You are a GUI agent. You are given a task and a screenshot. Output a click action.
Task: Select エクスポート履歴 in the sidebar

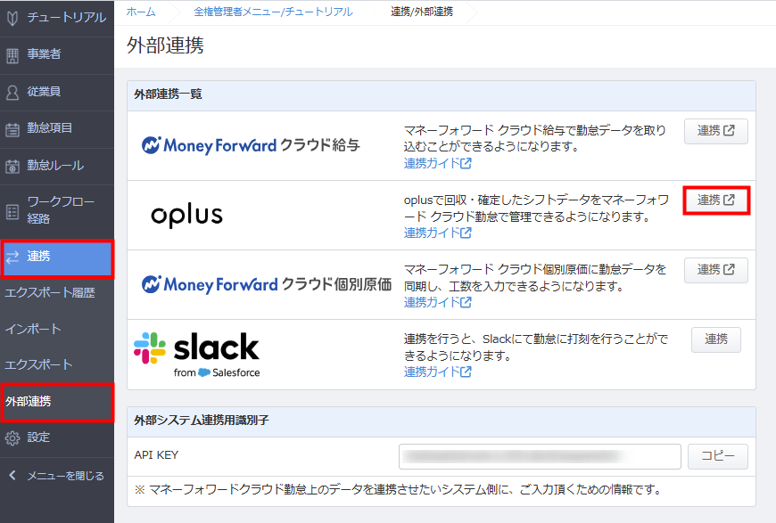click(50, 292)
